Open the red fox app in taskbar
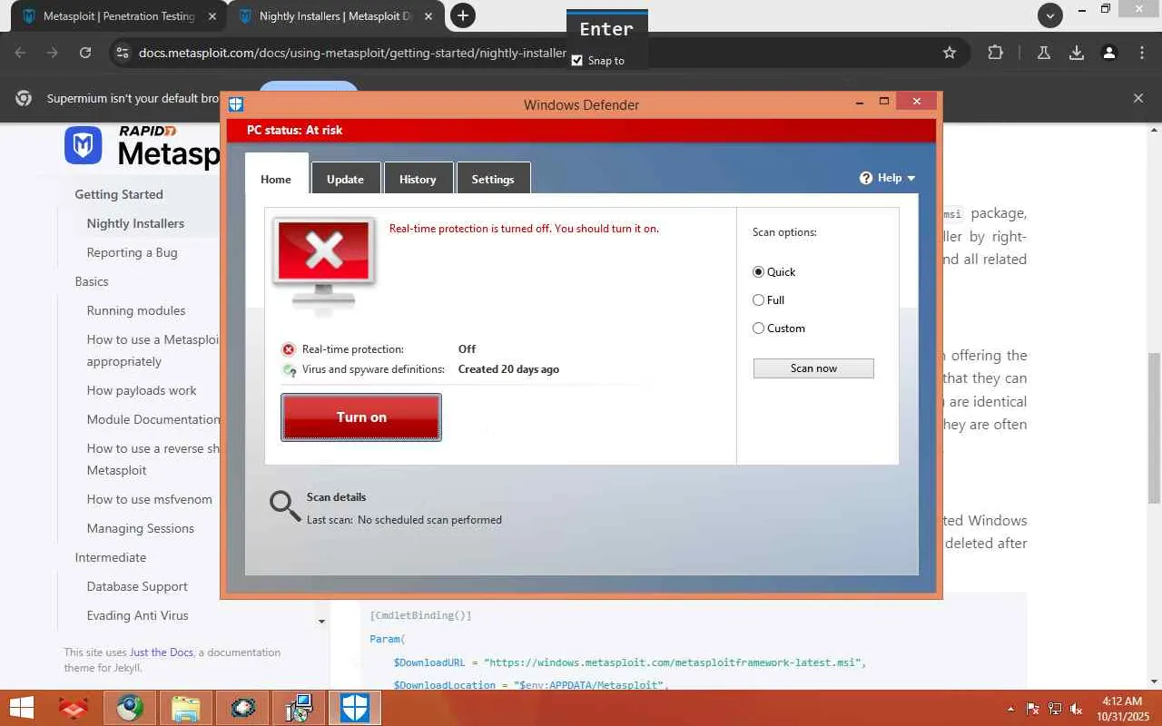The height and width of the screenshot is (726, 1162). (x=74, y=708)
